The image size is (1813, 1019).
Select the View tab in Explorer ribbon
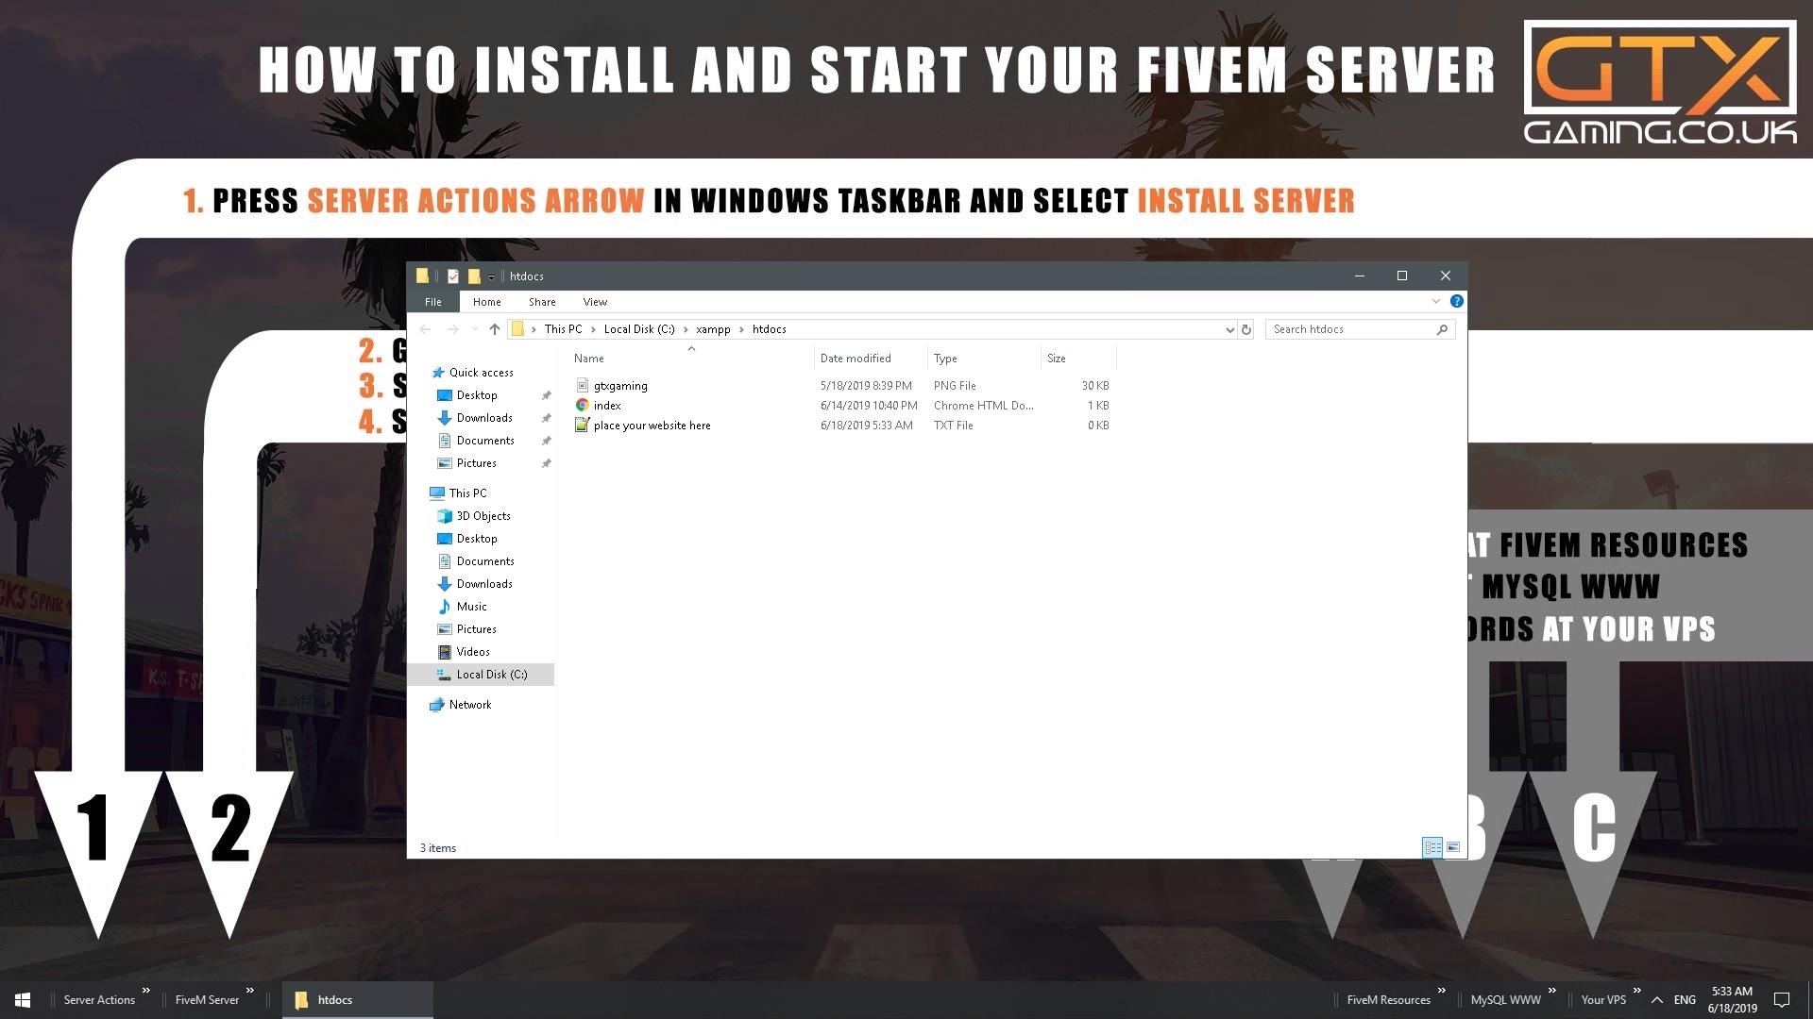pos(594,301)
